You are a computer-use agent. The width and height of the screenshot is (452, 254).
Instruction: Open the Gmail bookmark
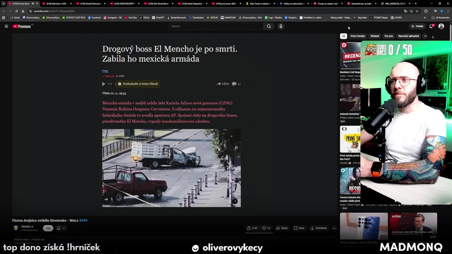pyautogui.click(x=15, y=18)
